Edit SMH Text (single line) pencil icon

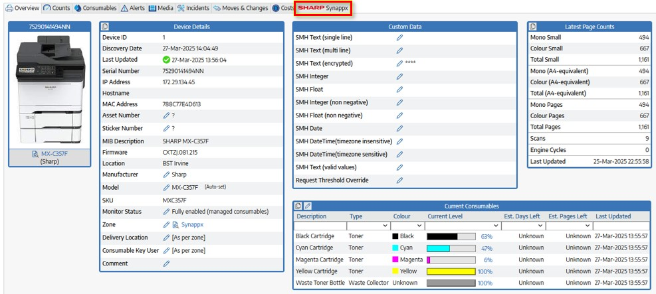(399, 38)
